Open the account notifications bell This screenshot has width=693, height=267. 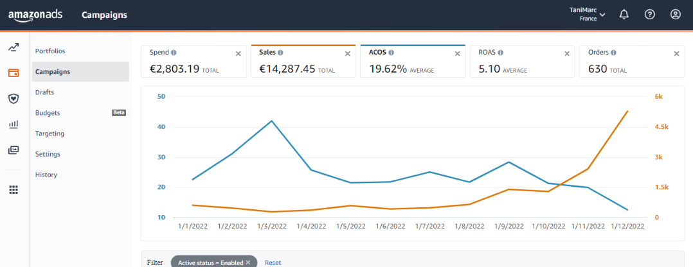[624, 15]
